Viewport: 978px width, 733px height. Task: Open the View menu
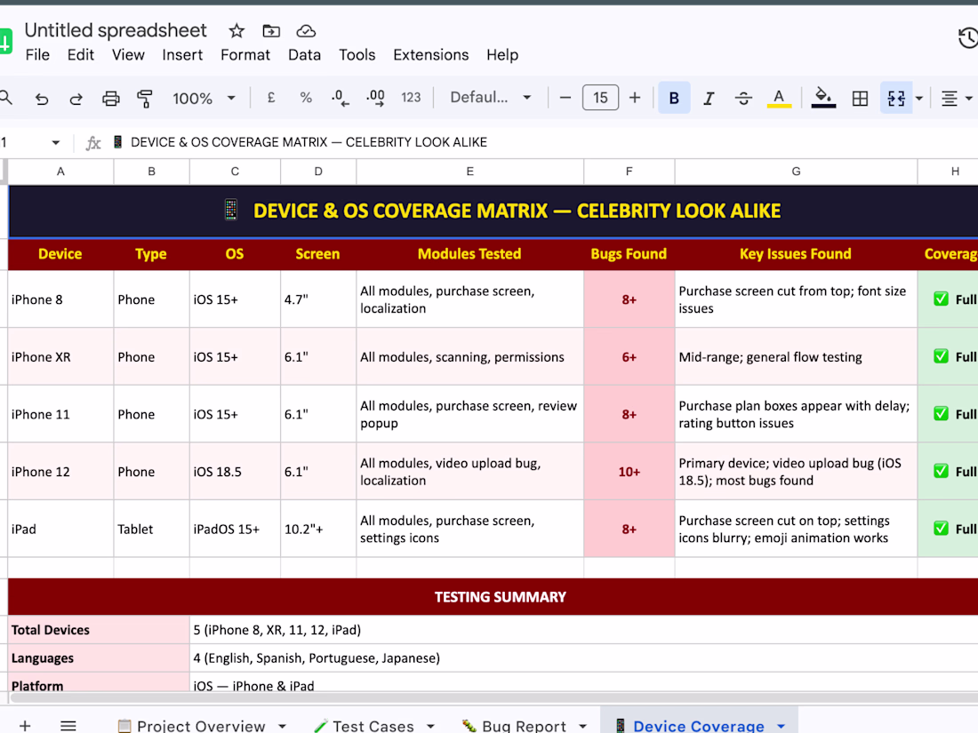click(128, 55)
